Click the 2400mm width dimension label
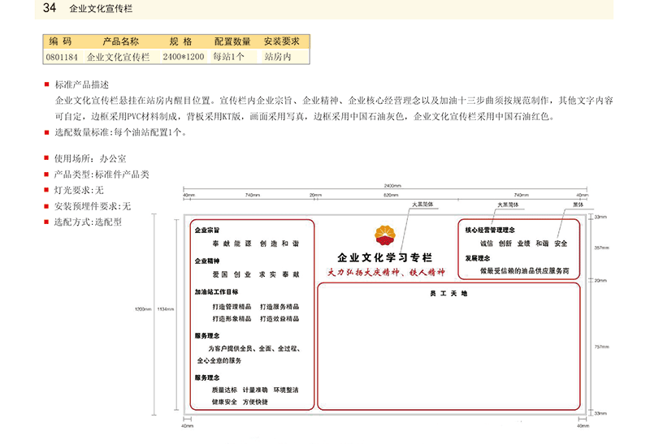The width and height of the screenshot is (650, 444). coord(392,186)
